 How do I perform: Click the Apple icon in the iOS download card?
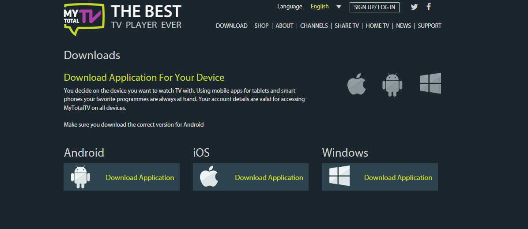[x=209, y=176]
